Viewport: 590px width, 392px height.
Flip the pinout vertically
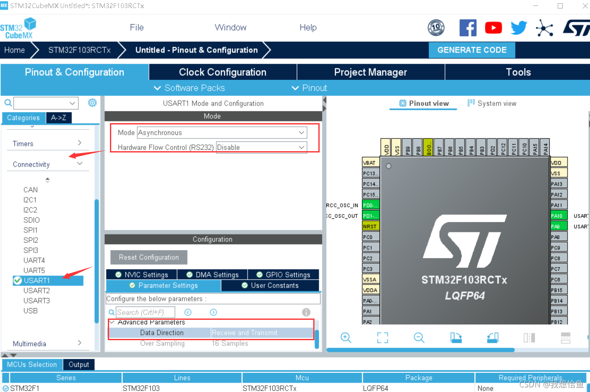pyautogui.click(x=566, y=338)
